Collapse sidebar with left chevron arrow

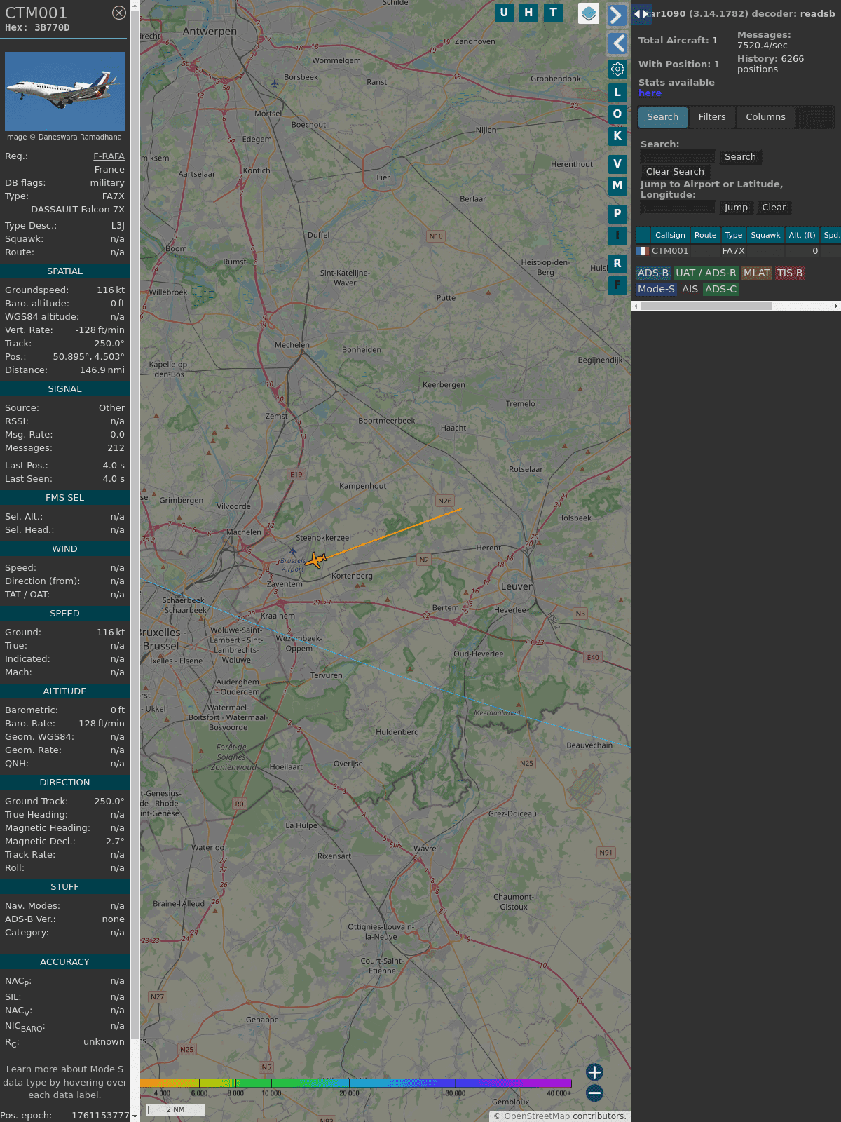pyautogui.click(x=617, y=43)
